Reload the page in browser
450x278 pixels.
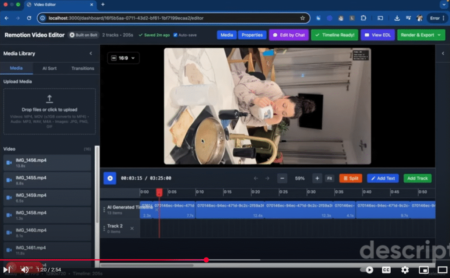pyautogui.click(x=29, y=18)
